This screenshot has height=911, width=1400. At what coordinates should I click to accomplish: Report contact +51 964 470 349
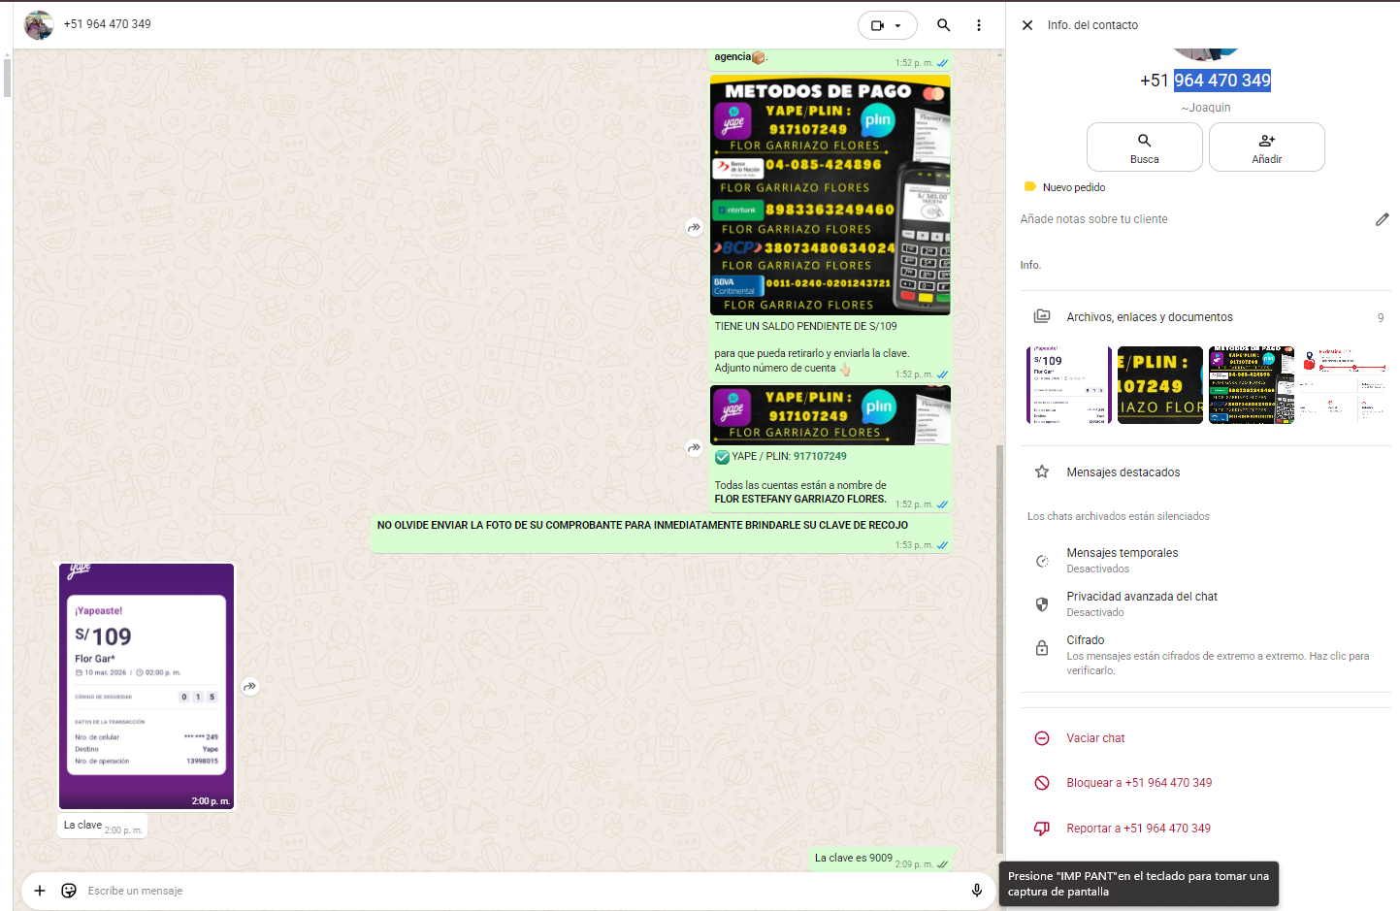coord(1138,829)
